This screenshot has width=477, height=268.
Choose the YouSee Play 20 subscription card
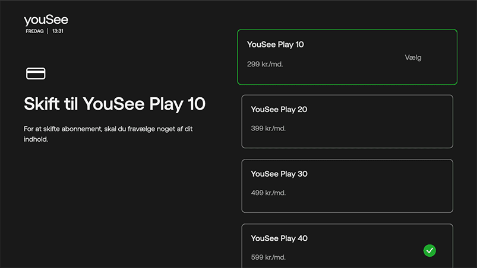[347, 122]
